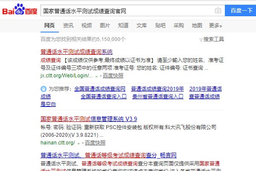The width and height of the screenshot is (256, 171).
Task: Switch to the 知道 tab
Action: 123,26
